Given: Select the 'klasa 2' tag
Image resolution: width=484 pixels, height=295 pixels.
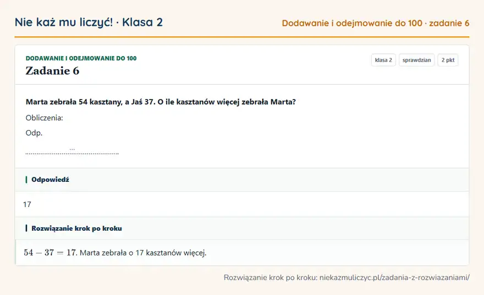Looking at the screenshot, I should click(383, 60).
